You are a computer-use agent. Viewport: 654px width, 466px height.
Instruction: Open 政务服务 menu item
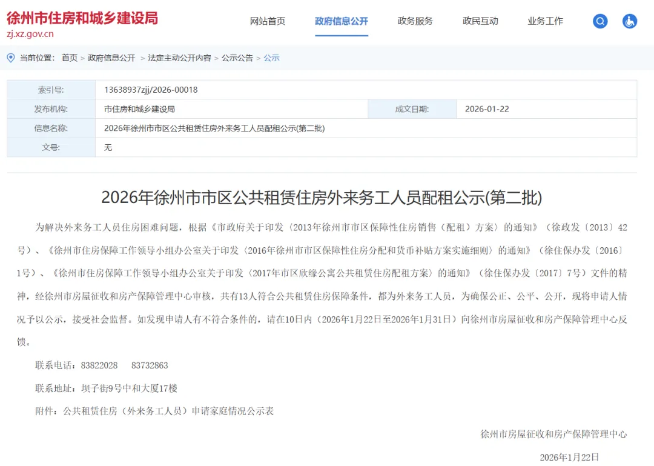tap(415, 21)
